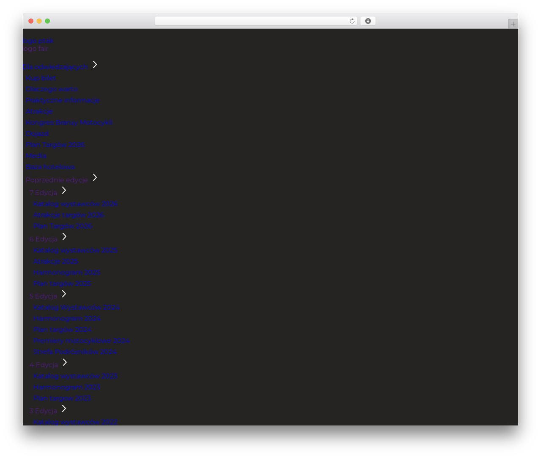
Task: Open Katalog Wystawców 2024
Action: (x=77, y=307)
